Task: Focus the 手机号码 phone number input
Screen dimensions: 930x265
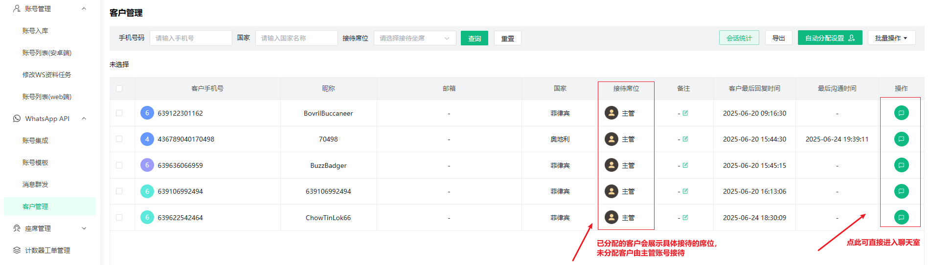Action: tap(191, 38)
